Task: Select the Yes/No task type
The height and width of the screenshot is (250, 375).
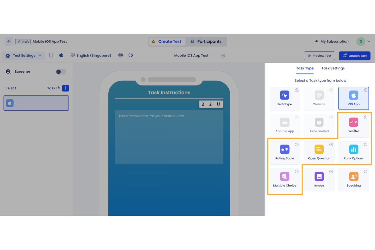Action: coord(353,125)
